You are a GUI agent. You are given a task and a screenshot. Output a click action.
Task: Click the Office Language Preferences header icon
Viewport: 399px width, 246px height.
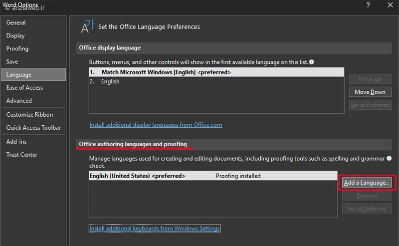(x=87, y=26)
